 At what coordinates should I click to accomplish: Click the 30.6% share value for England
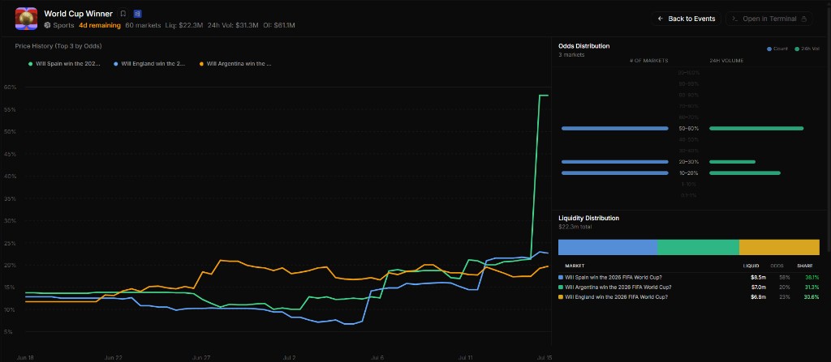click(812, 297)
